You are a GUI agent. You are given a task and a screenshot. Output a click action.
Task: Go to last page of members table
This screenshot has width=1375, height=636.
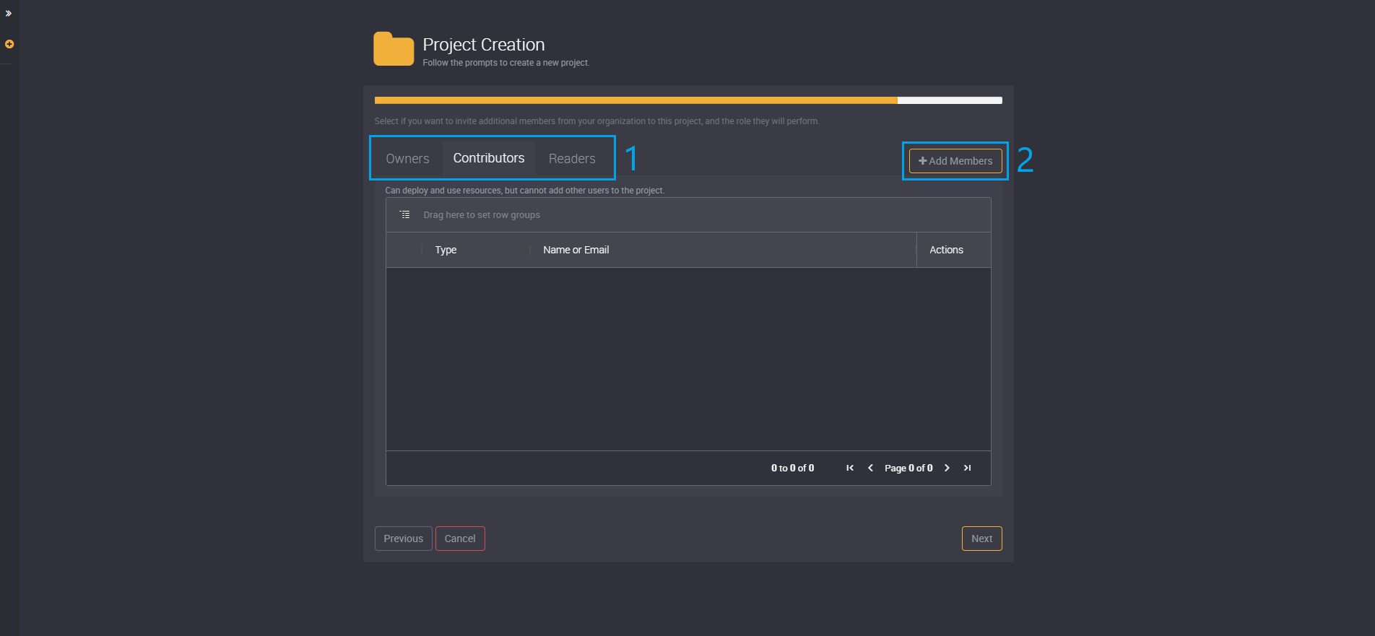(x=967, y=468)
